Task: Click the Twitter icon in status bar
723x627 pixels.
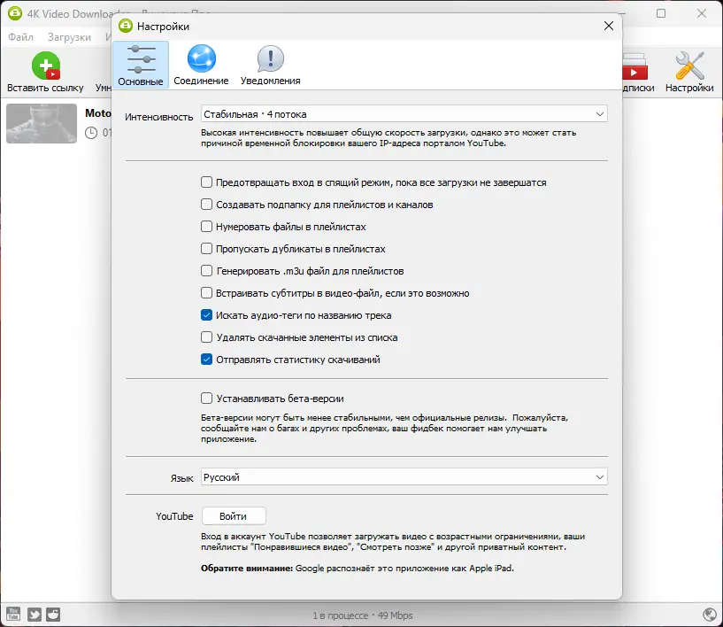Action: point(35,614)
